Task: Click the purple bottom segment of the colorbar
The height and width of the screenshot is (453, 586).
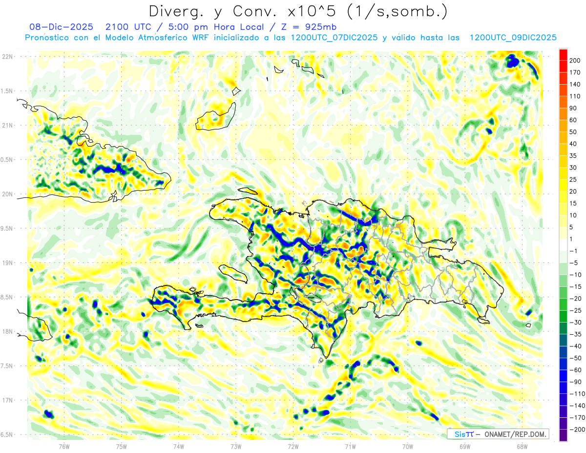Action: click(x=563, y=435)
